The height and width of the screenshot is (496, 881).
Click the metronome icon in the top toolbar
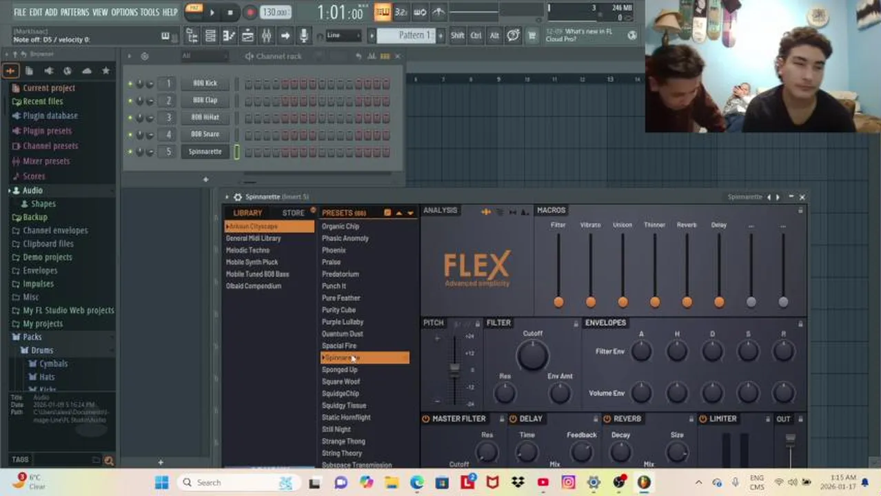[x=438, y=12]
